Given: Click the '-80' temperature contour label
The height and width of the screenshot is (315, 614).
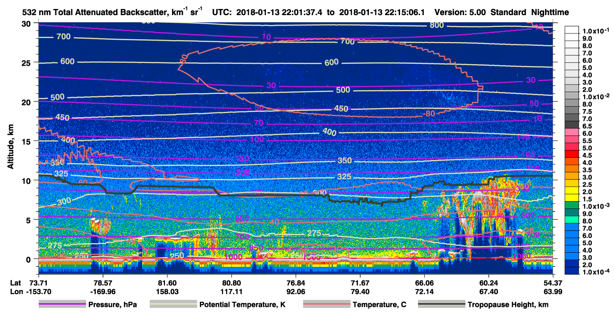Looking at the screenshot, I should tap(429, 114).
